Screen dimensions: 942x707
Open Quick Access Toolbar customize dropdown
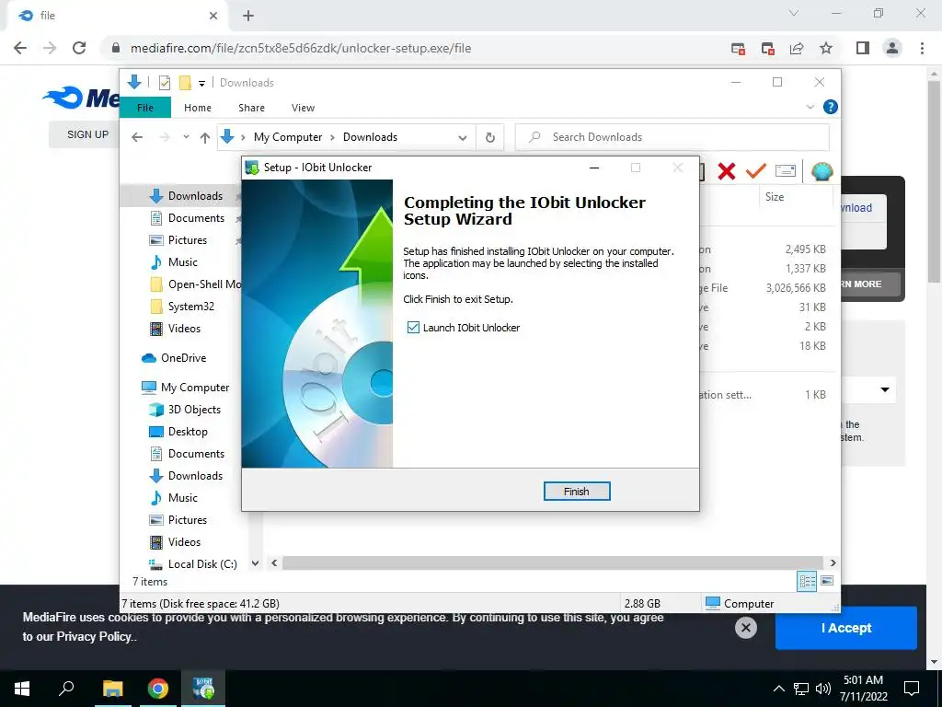coord(201,84)
